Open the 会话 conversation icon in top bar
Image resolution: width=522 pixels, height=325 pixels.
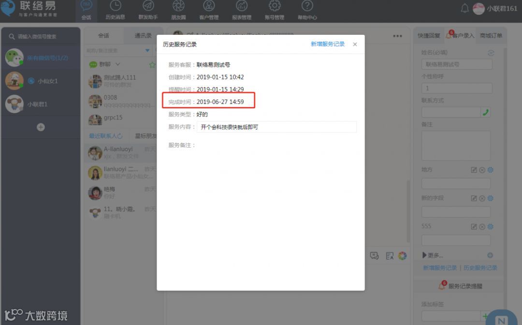(x=86, y=6)
